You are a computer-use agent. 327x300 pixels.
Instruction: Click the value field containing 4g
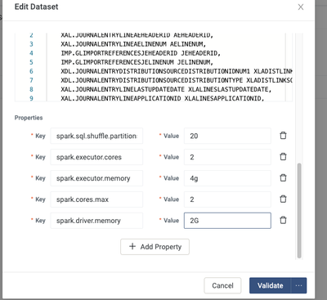pos(227,178)
